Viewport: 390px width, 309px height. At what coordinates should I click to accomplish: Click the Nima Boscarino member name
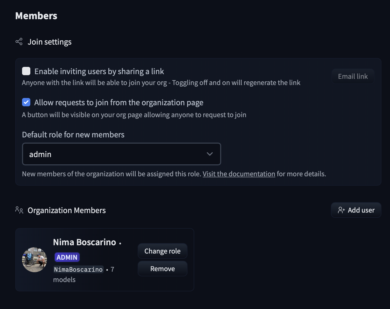pyautogui.click(x=85, y=242)
